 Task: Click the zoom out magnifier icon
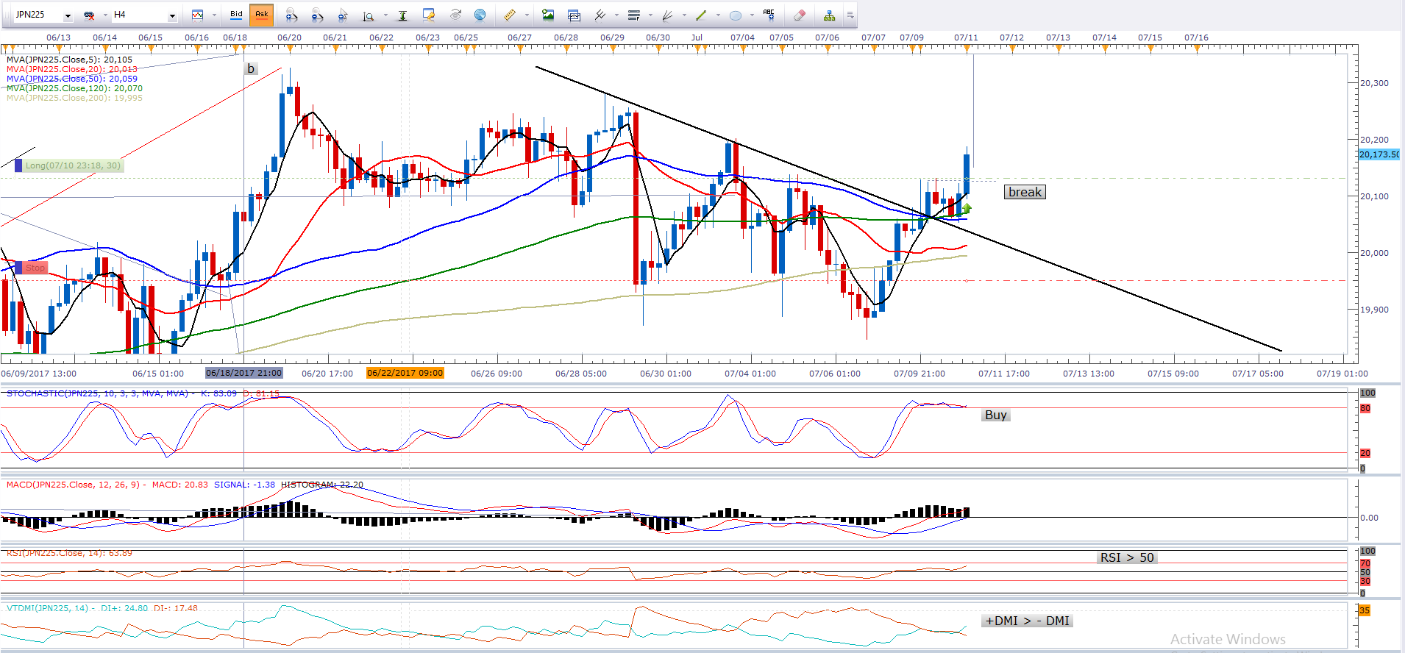(317, 15)
